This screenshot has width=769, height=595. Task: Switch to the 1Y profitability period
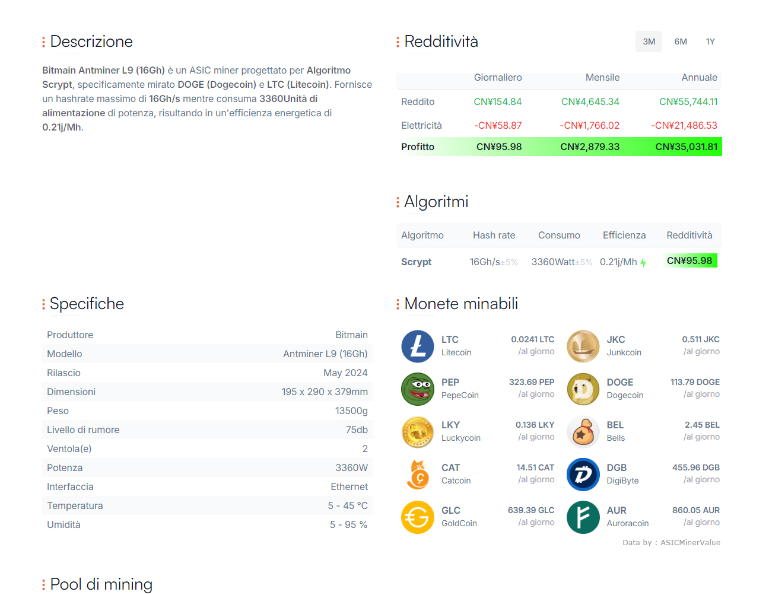(710, 42)
